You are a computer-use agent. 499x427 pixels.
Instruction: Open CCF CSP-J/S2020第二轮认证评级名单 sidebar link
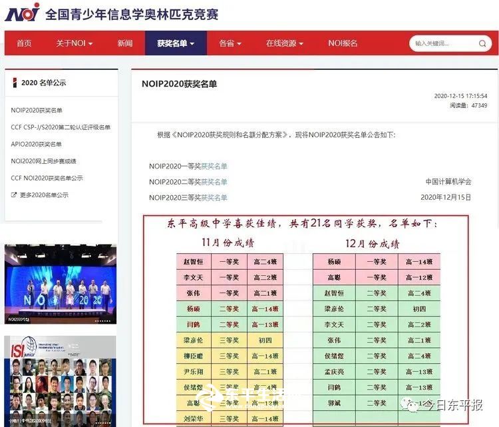coord(61,127)
